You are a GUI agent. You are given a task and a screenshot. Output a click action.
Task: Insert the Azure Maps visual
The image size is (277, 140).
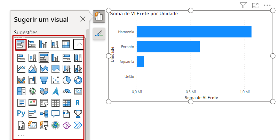[x=55, y=91]
